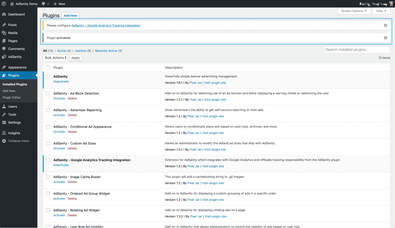395x228 pixels.
Task: Deactivate the AdSanity plugin
Action: tap(61, 82)
